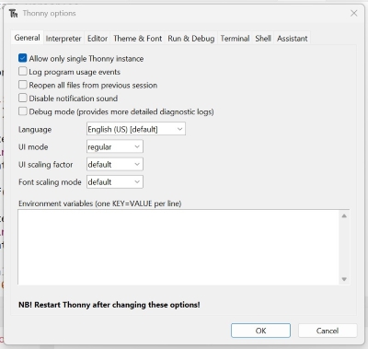The height and width of the screenshot is (349, 368).
Task: Click the 'Environment variables' label text
Action: [x=100, y=204]
